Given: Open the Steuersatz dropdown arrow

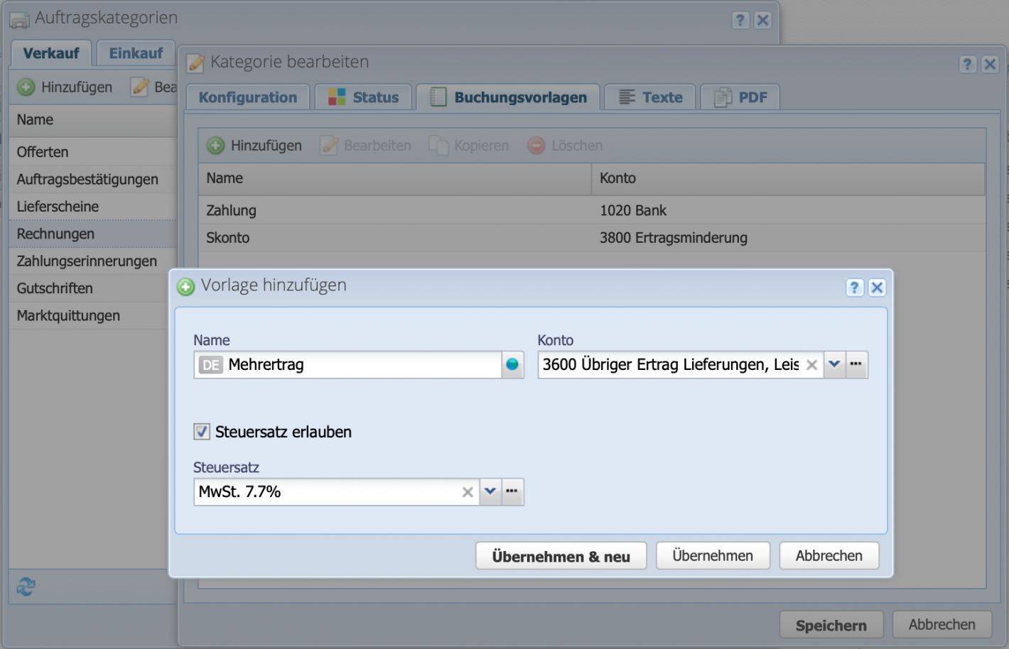Looking at the screenshot, I should (x=490, y=491).
